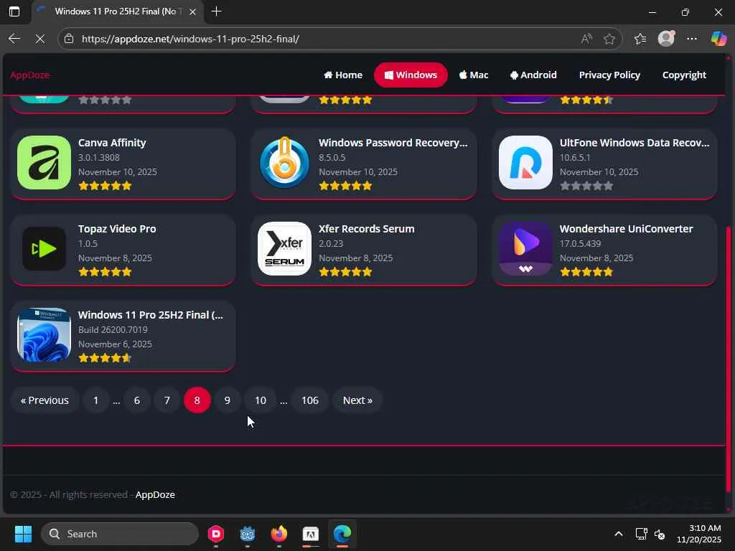Launch the red D app in taskbar
The image size is (735, 551).
pos(216,534)
